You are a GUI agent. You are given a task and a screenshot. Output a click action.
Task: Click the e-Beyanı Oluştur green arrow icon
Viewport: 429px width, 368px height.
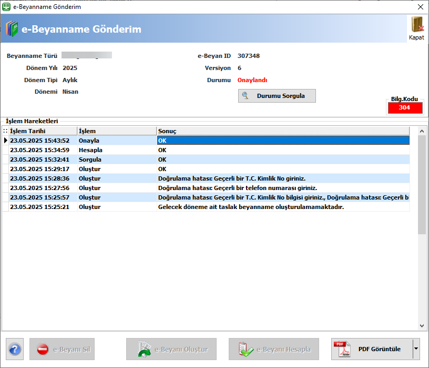[x=145, y=349]
